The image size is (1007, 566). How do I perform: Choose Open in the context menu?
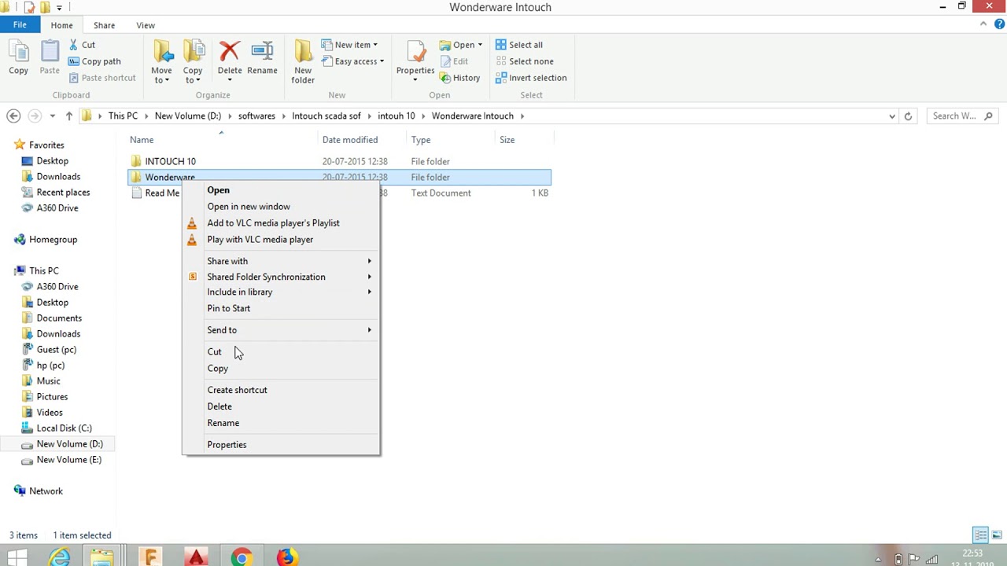point(219,190)
